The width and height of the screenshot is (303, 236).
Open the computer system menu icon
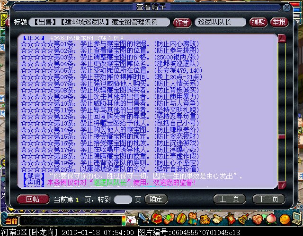(297, 219)
